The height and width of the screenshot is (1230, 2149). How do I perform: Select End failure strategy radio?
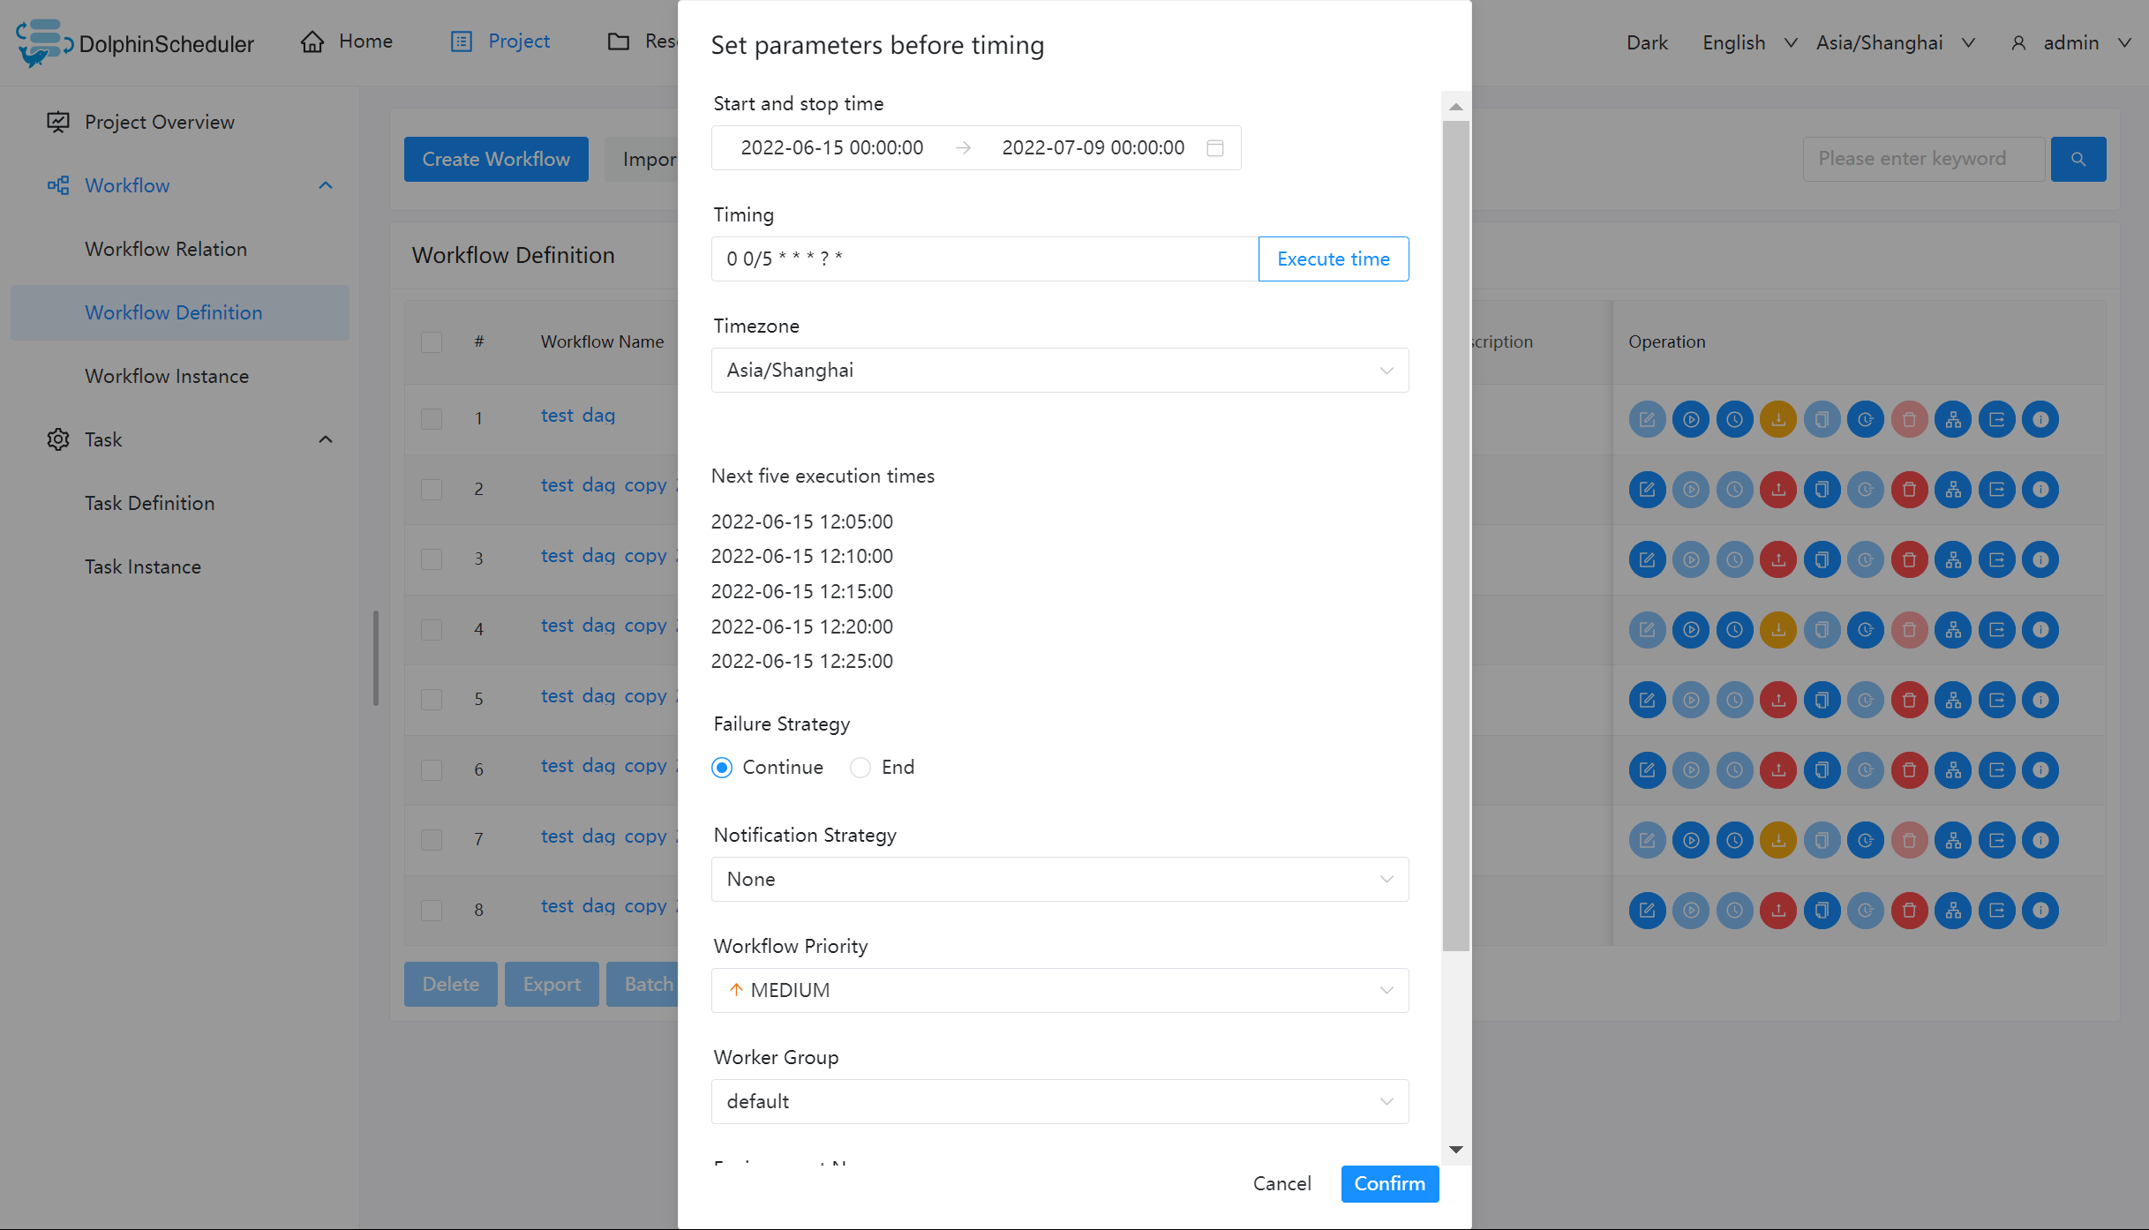(x=860, y=768)
